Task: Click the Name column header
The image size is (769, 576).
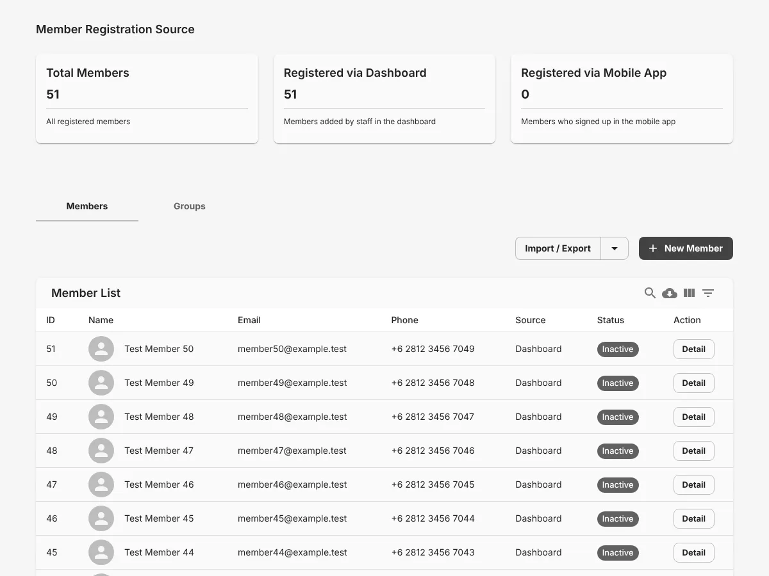Action: [x=101, y=320]
